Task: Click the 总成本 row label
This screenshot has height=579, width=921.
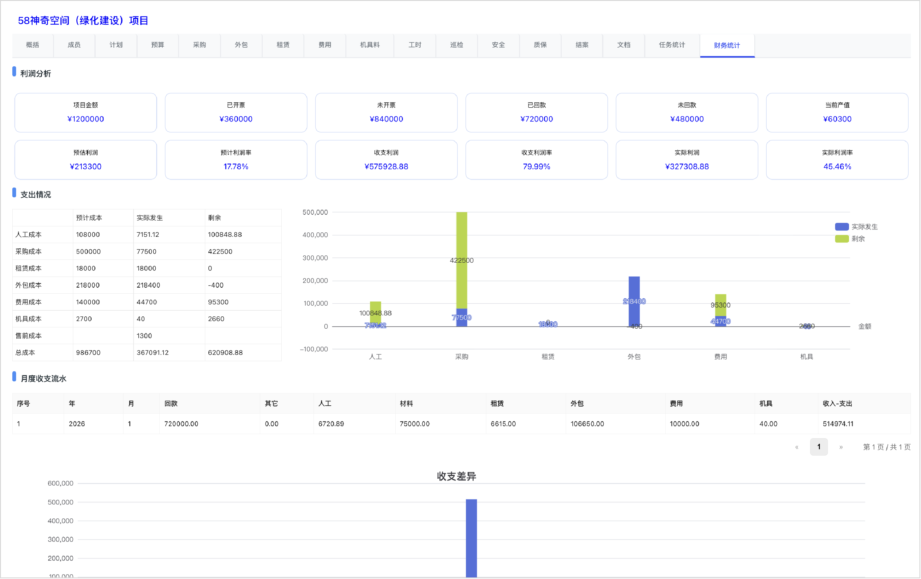Action: (25, 353)
